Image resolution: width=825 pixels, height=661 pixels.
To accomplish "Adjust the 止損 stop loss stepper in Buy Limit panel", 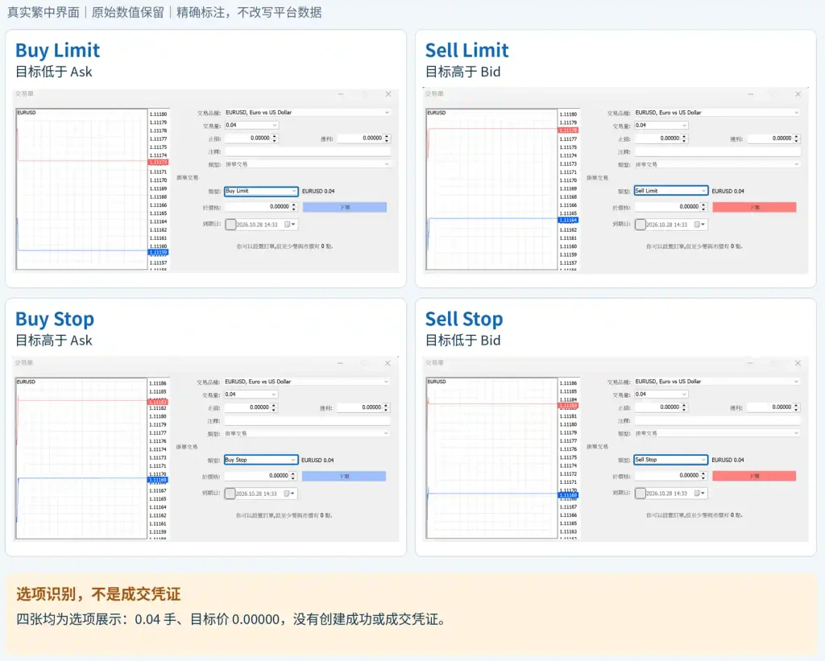I will tap(275, 138).
